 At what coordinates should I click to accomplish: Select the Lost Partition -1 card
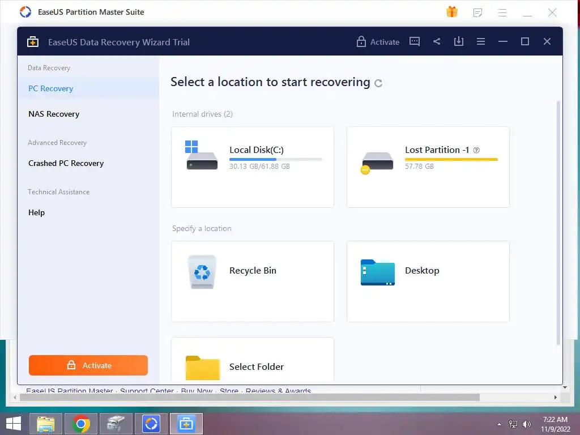[x=428, y=167]
